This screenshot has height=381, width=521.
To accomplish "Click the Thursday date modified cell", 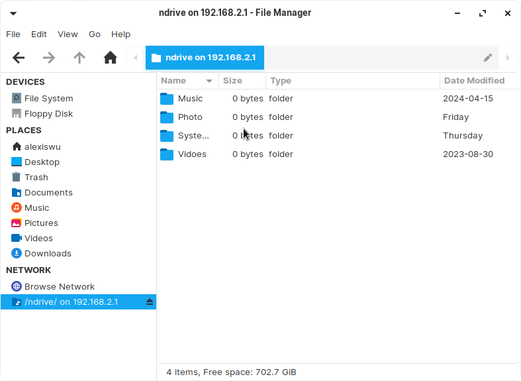I will 463,136.
